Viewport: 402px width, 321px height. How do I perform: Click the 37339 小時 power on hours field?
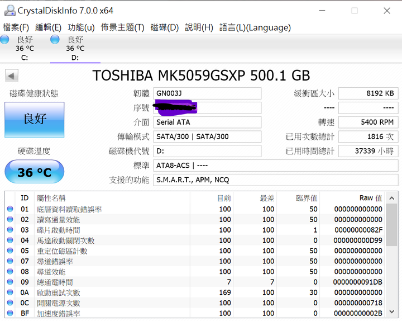click(x=368, y=151)
